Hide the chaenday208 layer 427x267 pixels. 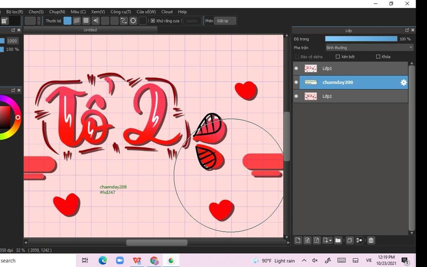pos(296,82)
